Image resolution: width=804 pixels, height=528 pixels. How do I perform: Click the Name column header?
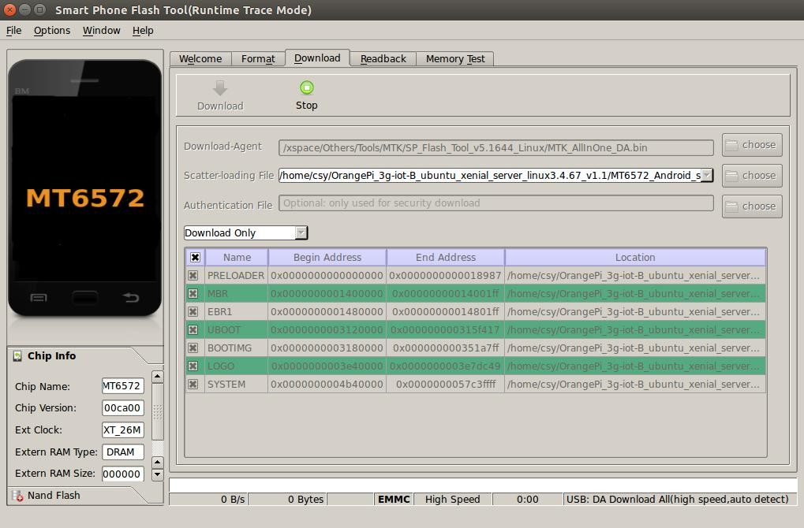237,257
